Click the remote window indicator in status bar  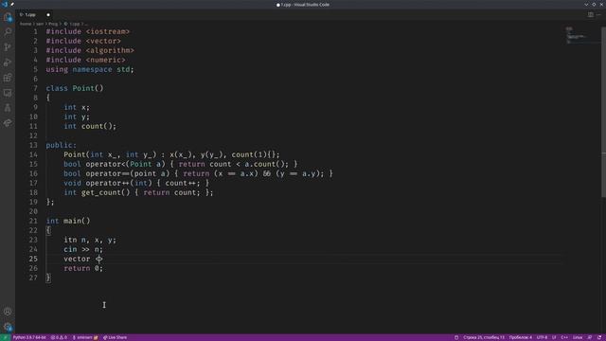(x=5, y=337)
